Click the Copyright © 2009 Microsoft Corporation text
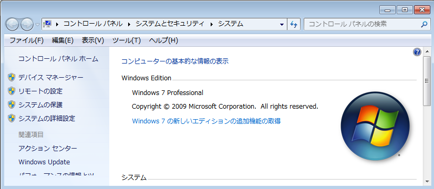434x189 pixels. click(x=225, y=106)
